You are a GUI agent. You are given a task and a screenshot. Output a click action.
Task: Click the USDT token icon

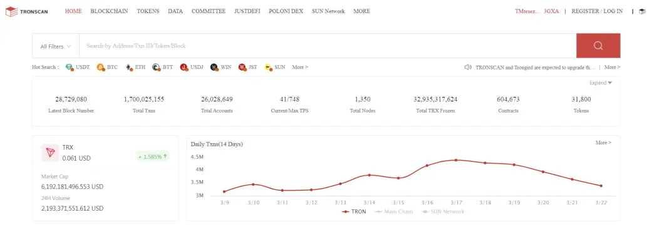(x=69, y=67)
